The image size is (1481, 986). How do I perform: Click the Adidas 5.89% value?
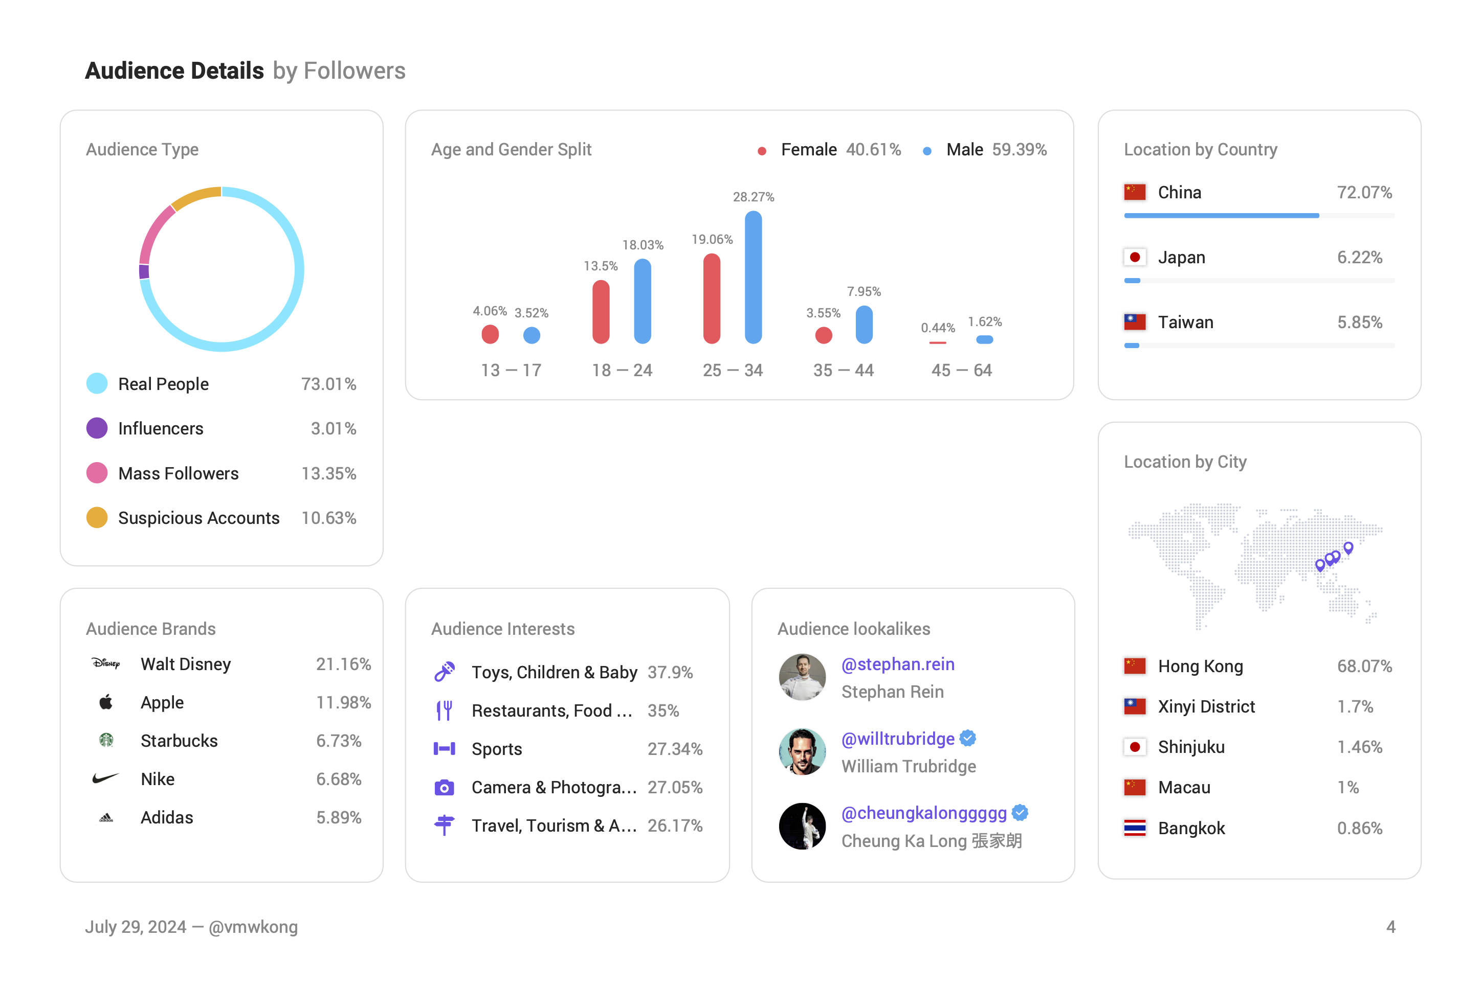[339, 817]
